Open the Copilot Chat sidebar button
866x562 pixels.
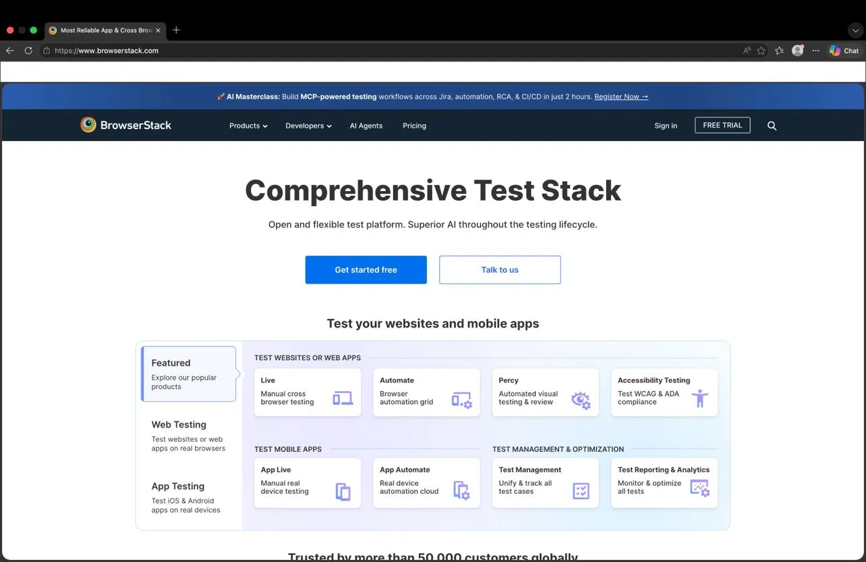point(844,51)
